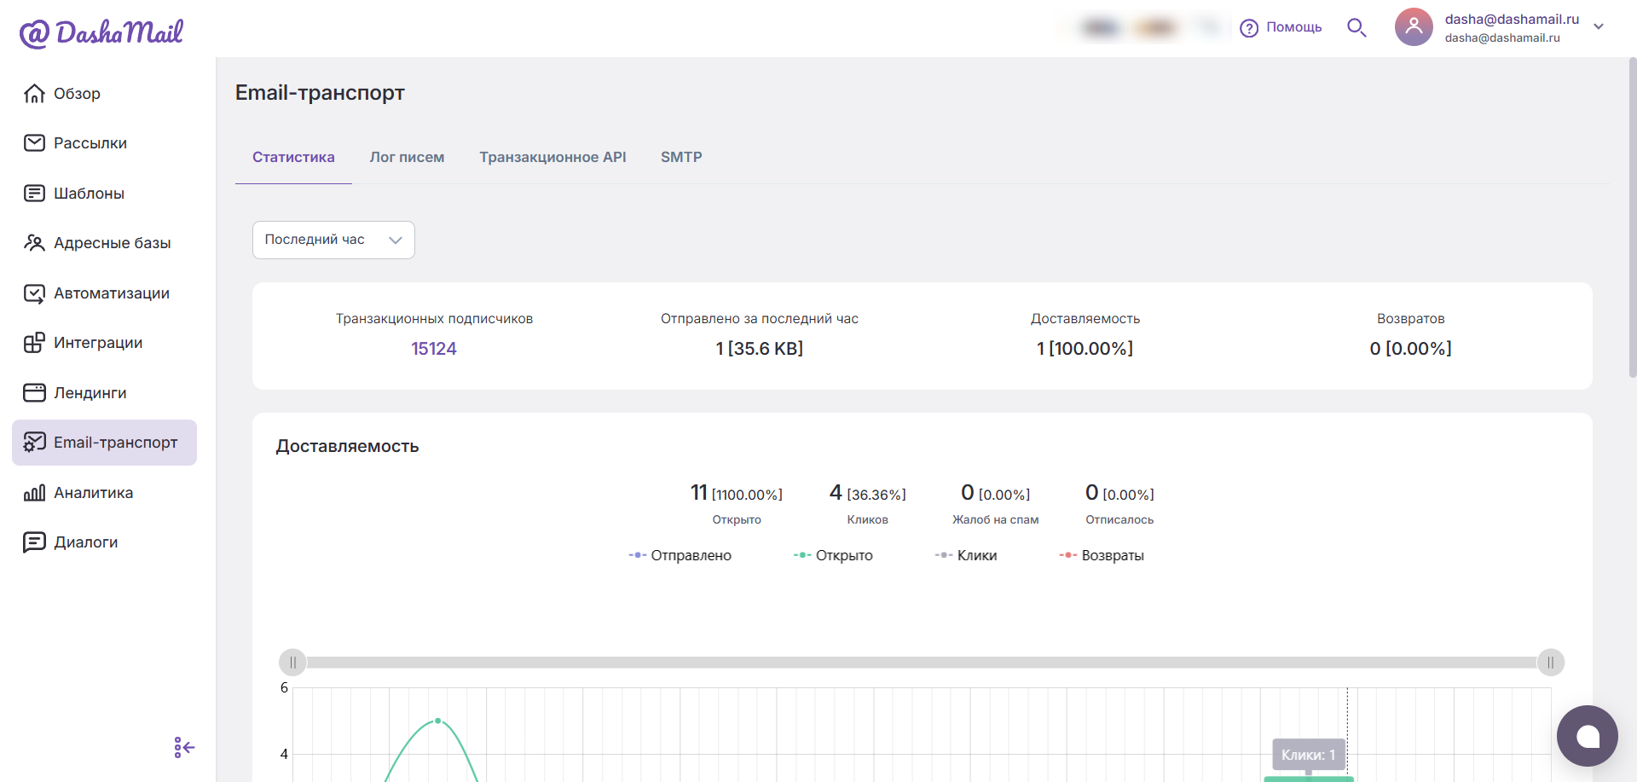Image resolution: width=1637 pixels, height=782 pixels.
Task: Click the Рассылки envelope icon
Action: pyautogui.click(x=34, y=143)
